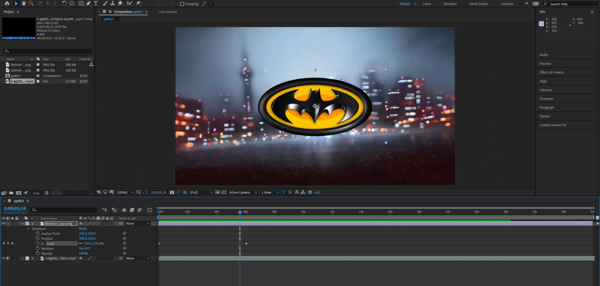Mute audio of the mp4 layer
The image size is (600, 286).
(8, 259)
